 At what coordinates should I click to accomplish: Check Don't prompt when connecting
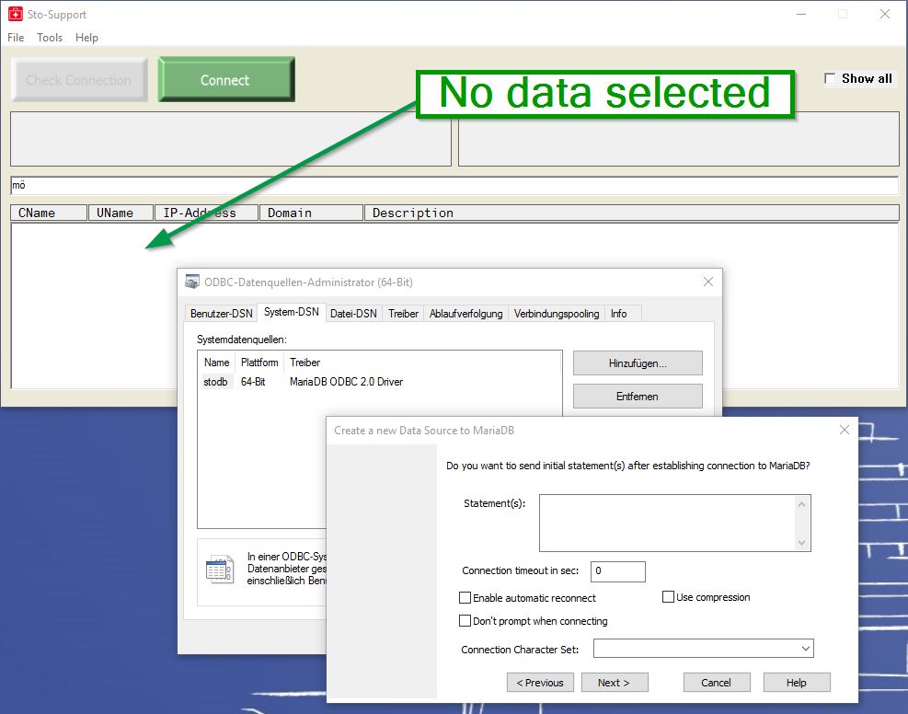[465, 621]
